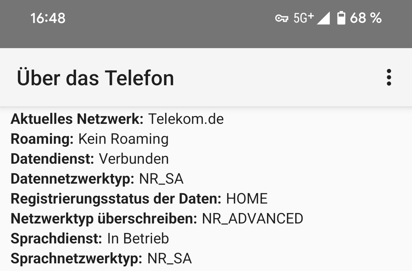Image resolution: width=412 pixels, height=271 pixels.
Task: Tap the VPN key status icon
Action: point(281,18)
